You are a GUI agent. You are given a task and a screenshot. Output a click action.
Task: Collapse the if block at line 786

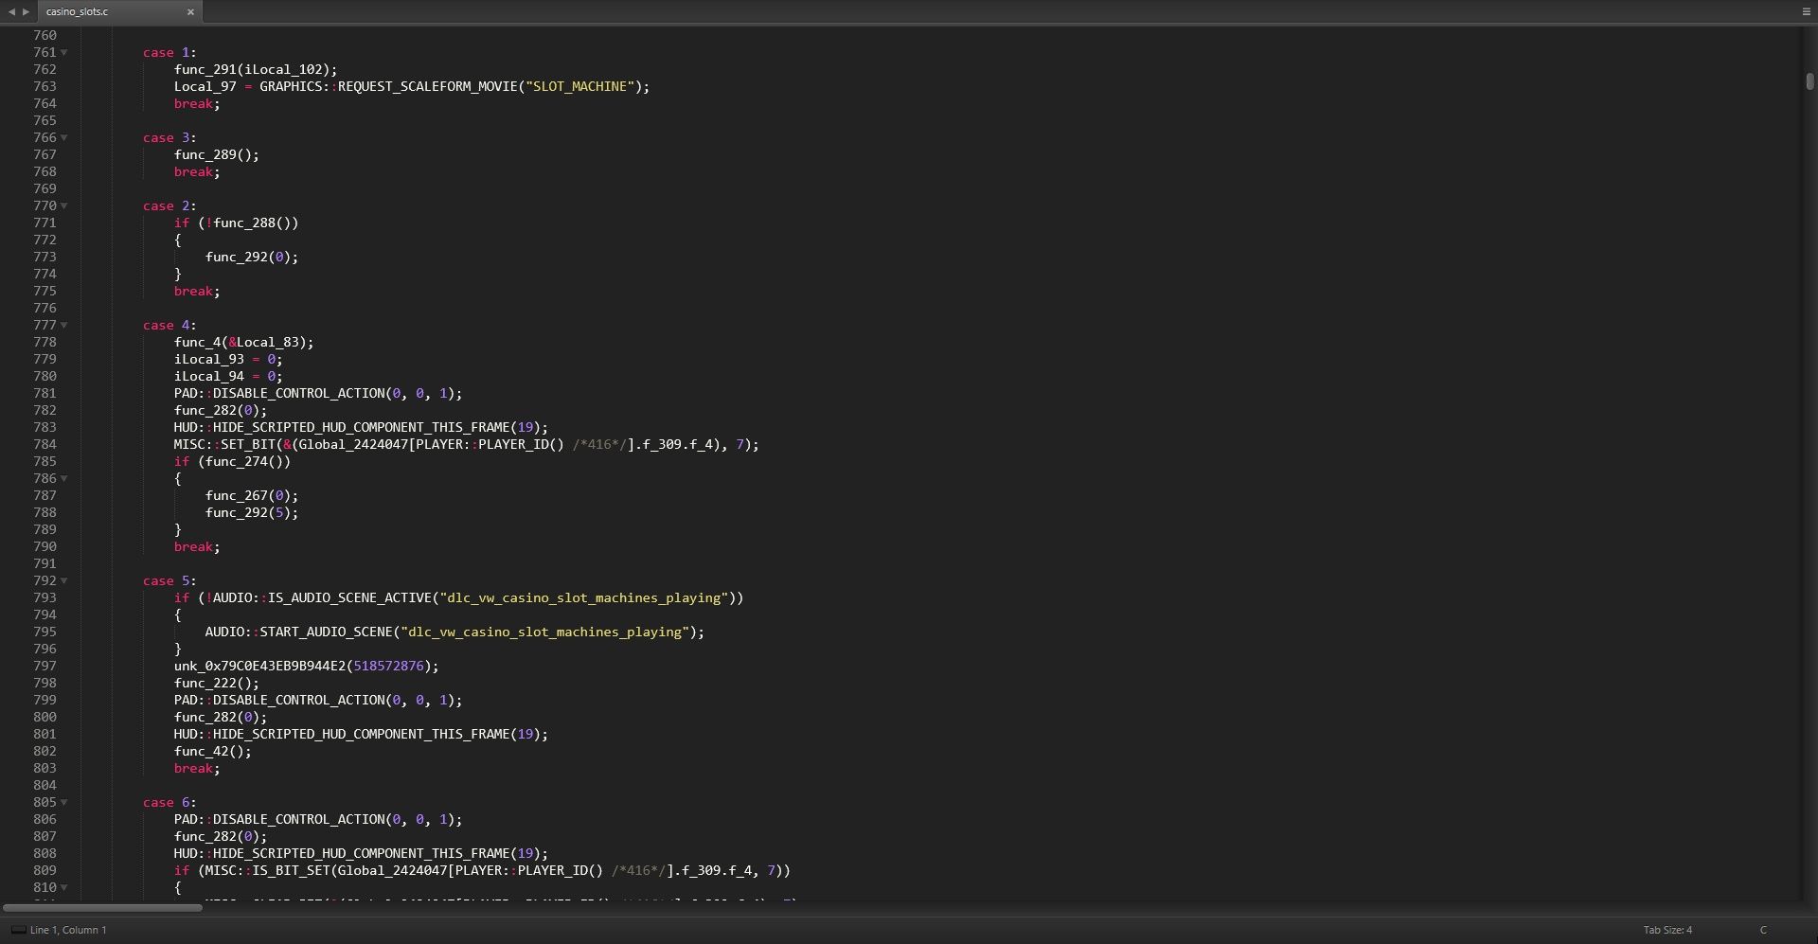(64, 479)
